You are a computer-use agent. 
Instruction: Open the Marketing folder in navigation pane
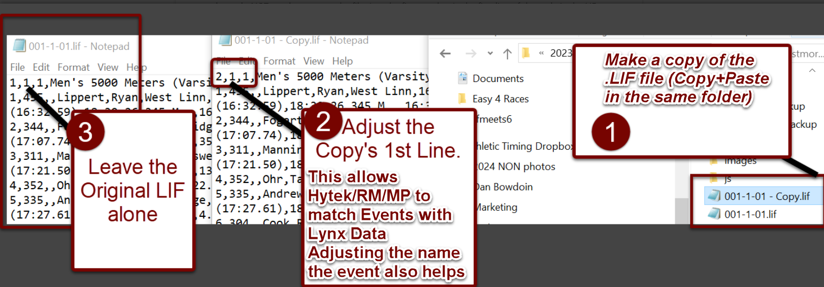(x=496, y=208)
